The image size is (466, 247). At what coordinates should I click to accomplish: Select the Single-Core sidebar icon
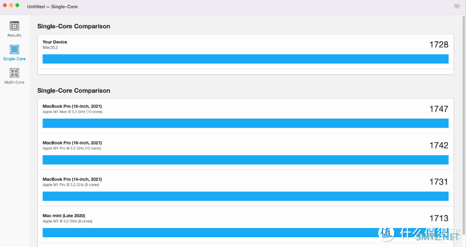coord(14,49)
